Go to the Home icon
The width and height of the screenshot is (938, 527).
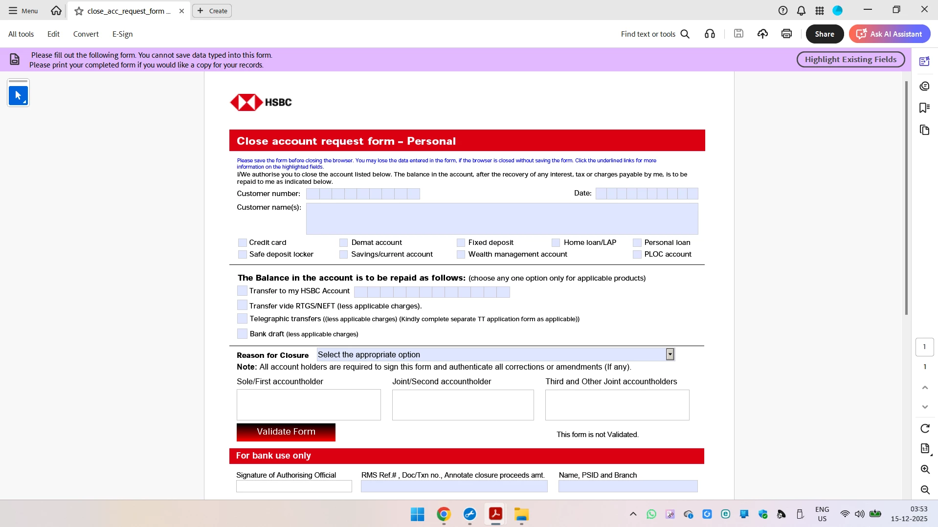coord(56,10)
